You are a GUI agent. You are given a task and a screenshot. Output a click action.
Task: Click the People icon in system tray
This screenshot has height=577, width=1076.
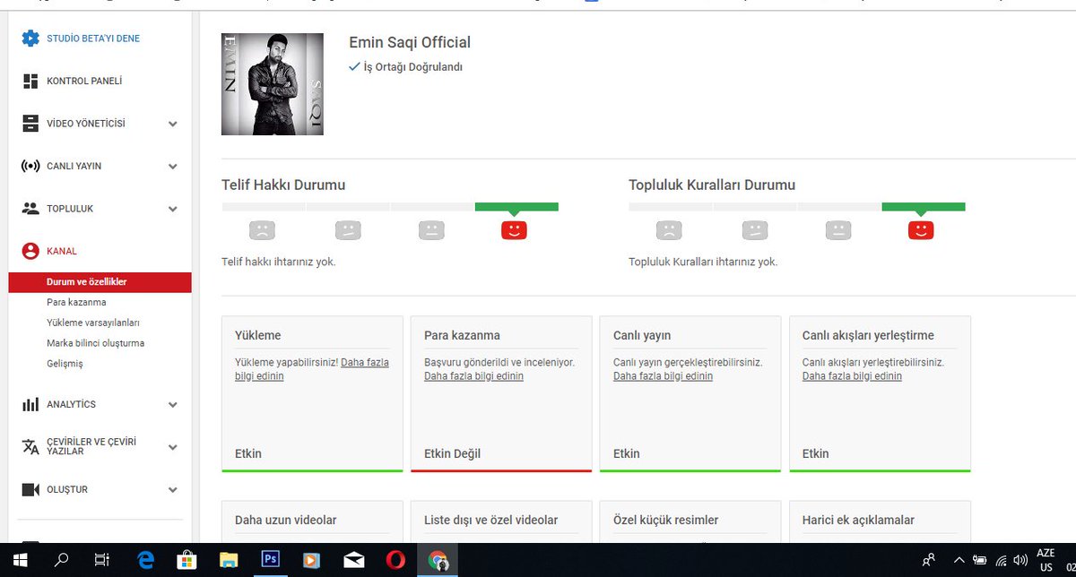tap(929, 560)
